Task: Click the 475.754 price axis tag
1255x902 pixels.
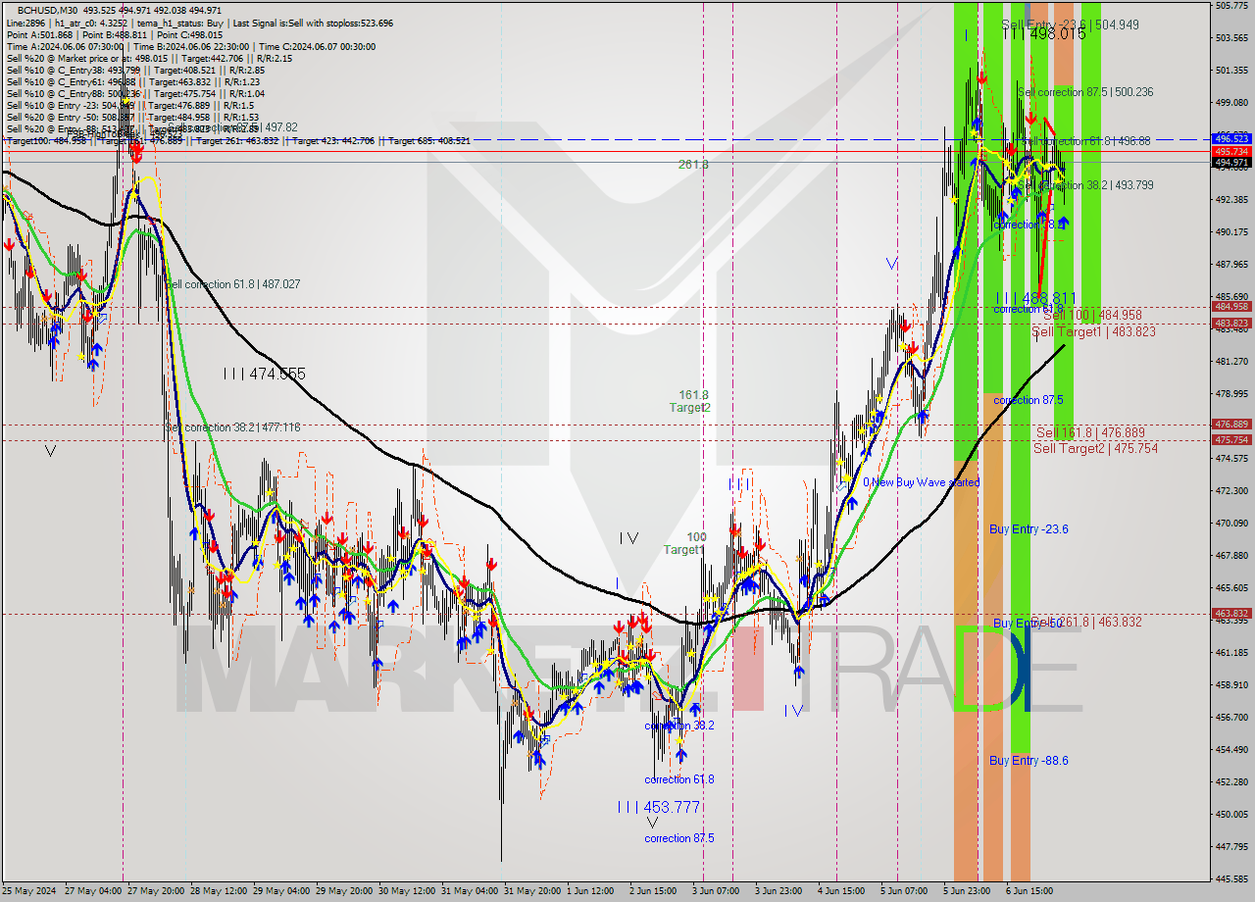Action: click(1231, 440)
